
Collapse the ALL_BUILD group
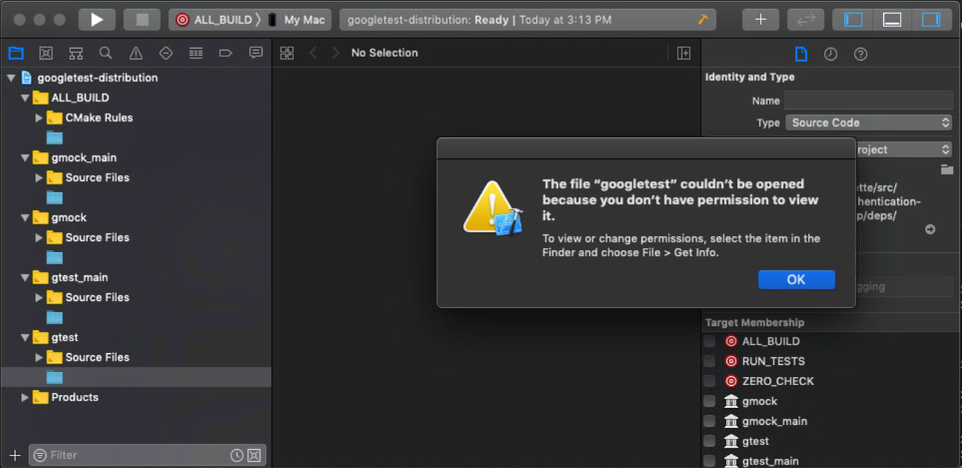click(25, 98)
